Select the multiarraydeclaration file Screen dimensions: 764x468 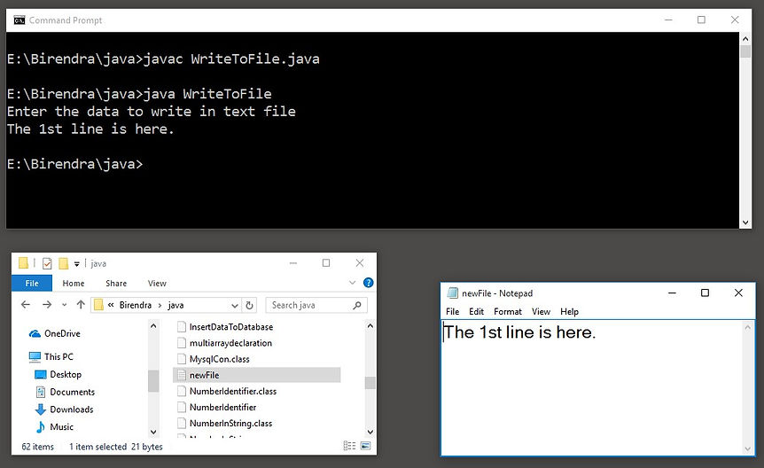point(230,343)
